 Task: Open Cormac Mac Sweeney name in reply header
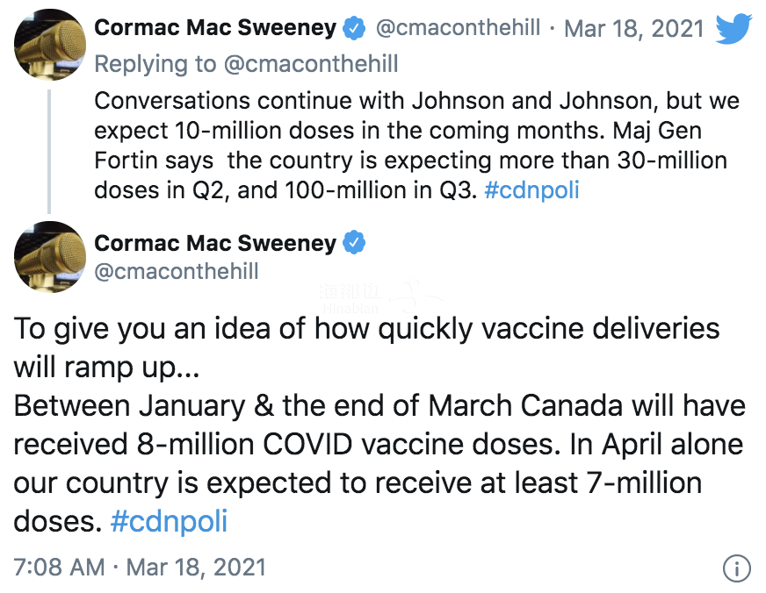(215, 28)
